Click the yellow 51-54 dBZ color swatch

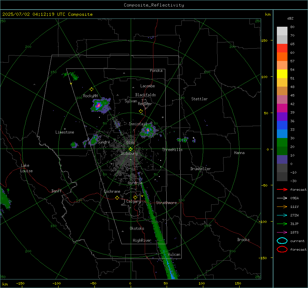(282, 74)
